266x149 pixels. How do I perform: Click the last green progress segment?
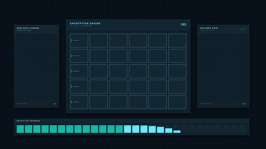point(119,129)
